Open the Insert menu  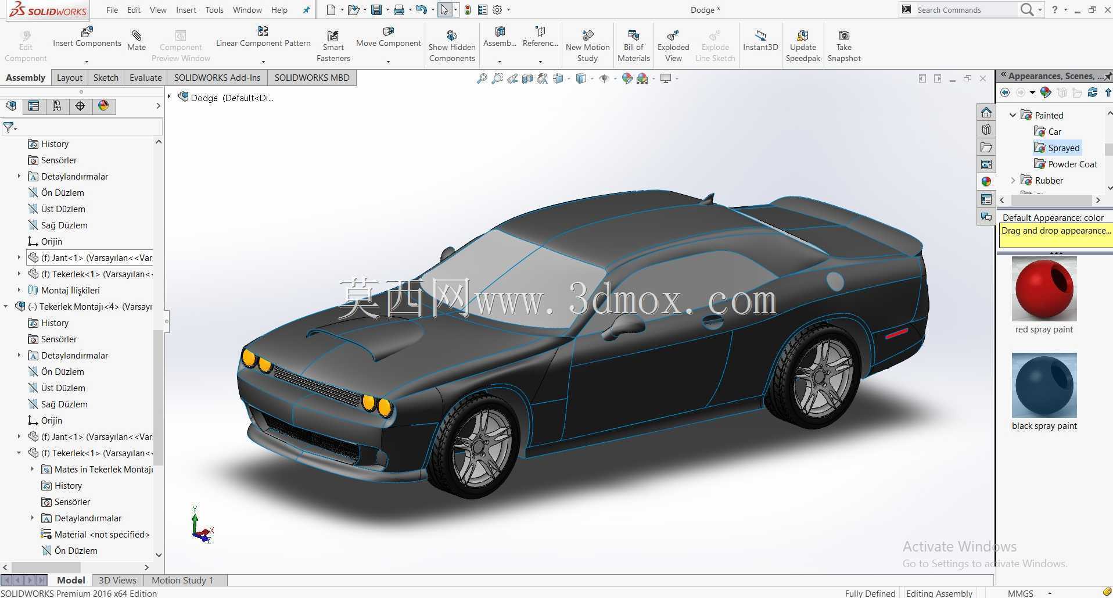coord(186,10)
